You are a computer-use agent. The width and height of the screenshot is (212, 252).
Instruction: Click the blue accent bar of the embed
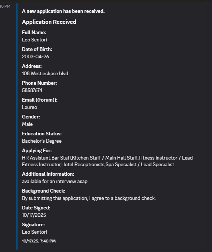point(17,127)
